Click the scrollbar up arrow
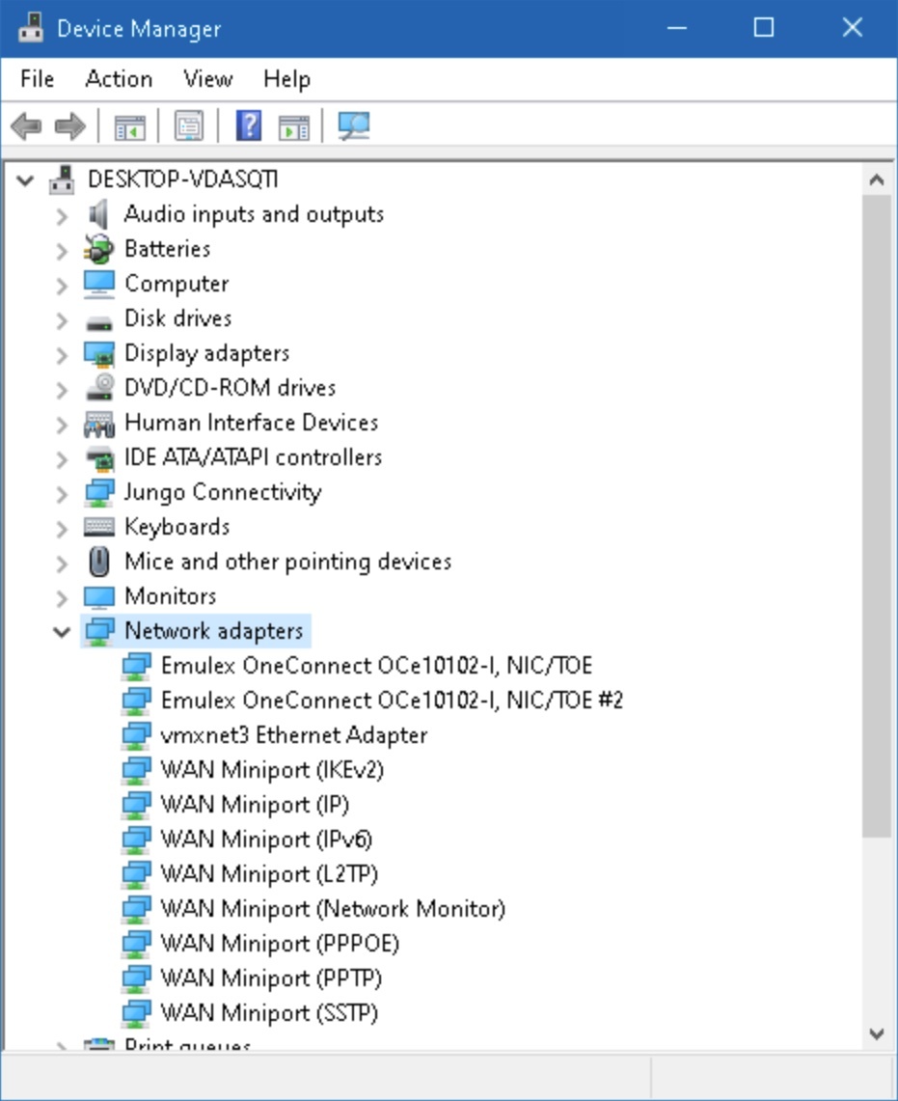Viewport: 898px width, 1101px height. click(876, 179)
